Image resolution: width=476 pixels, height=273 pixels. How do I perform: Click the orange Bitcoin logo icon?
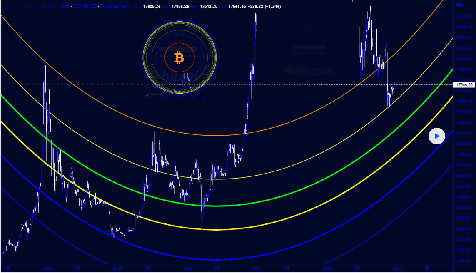click(x=179, y=58)
